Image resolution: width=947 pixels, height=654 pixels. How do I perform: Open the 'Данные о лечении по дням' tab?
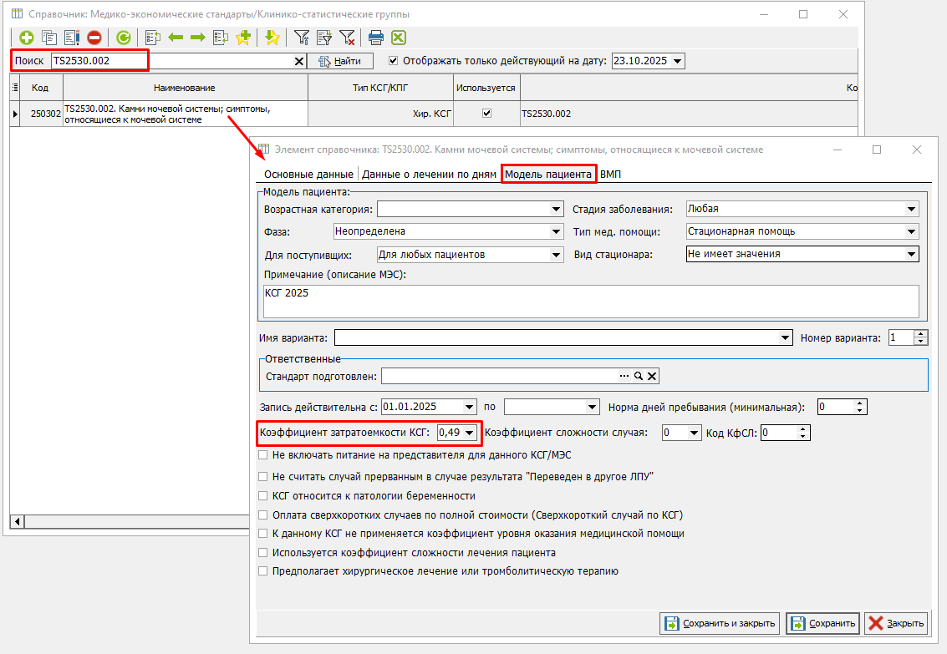429,175
